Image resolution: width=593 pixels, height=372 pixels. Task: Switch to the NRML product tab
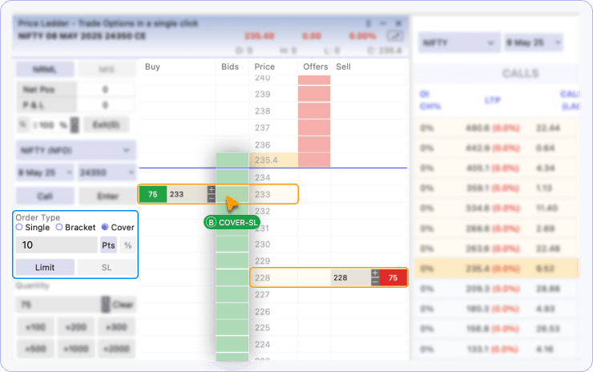[45, 69]
